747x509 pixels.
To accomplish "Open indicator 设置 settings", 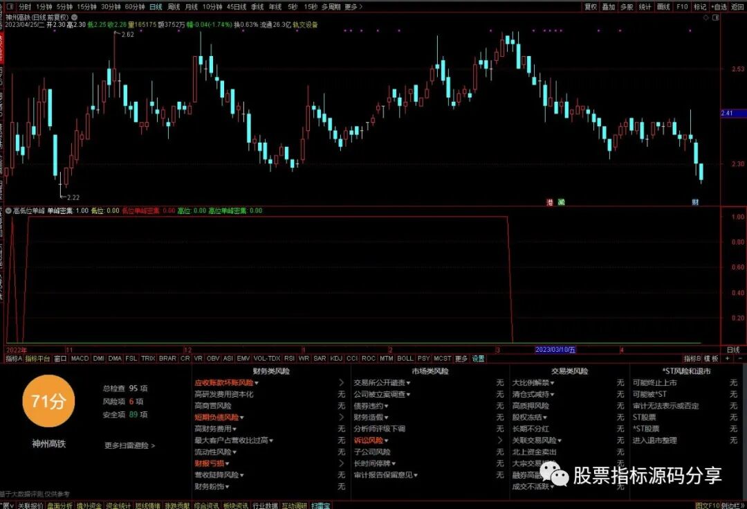I will pos(479,358).
